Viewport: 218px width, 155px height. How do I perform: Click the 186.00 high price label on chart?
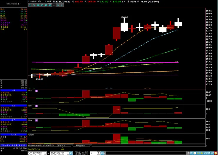(124, 17)
